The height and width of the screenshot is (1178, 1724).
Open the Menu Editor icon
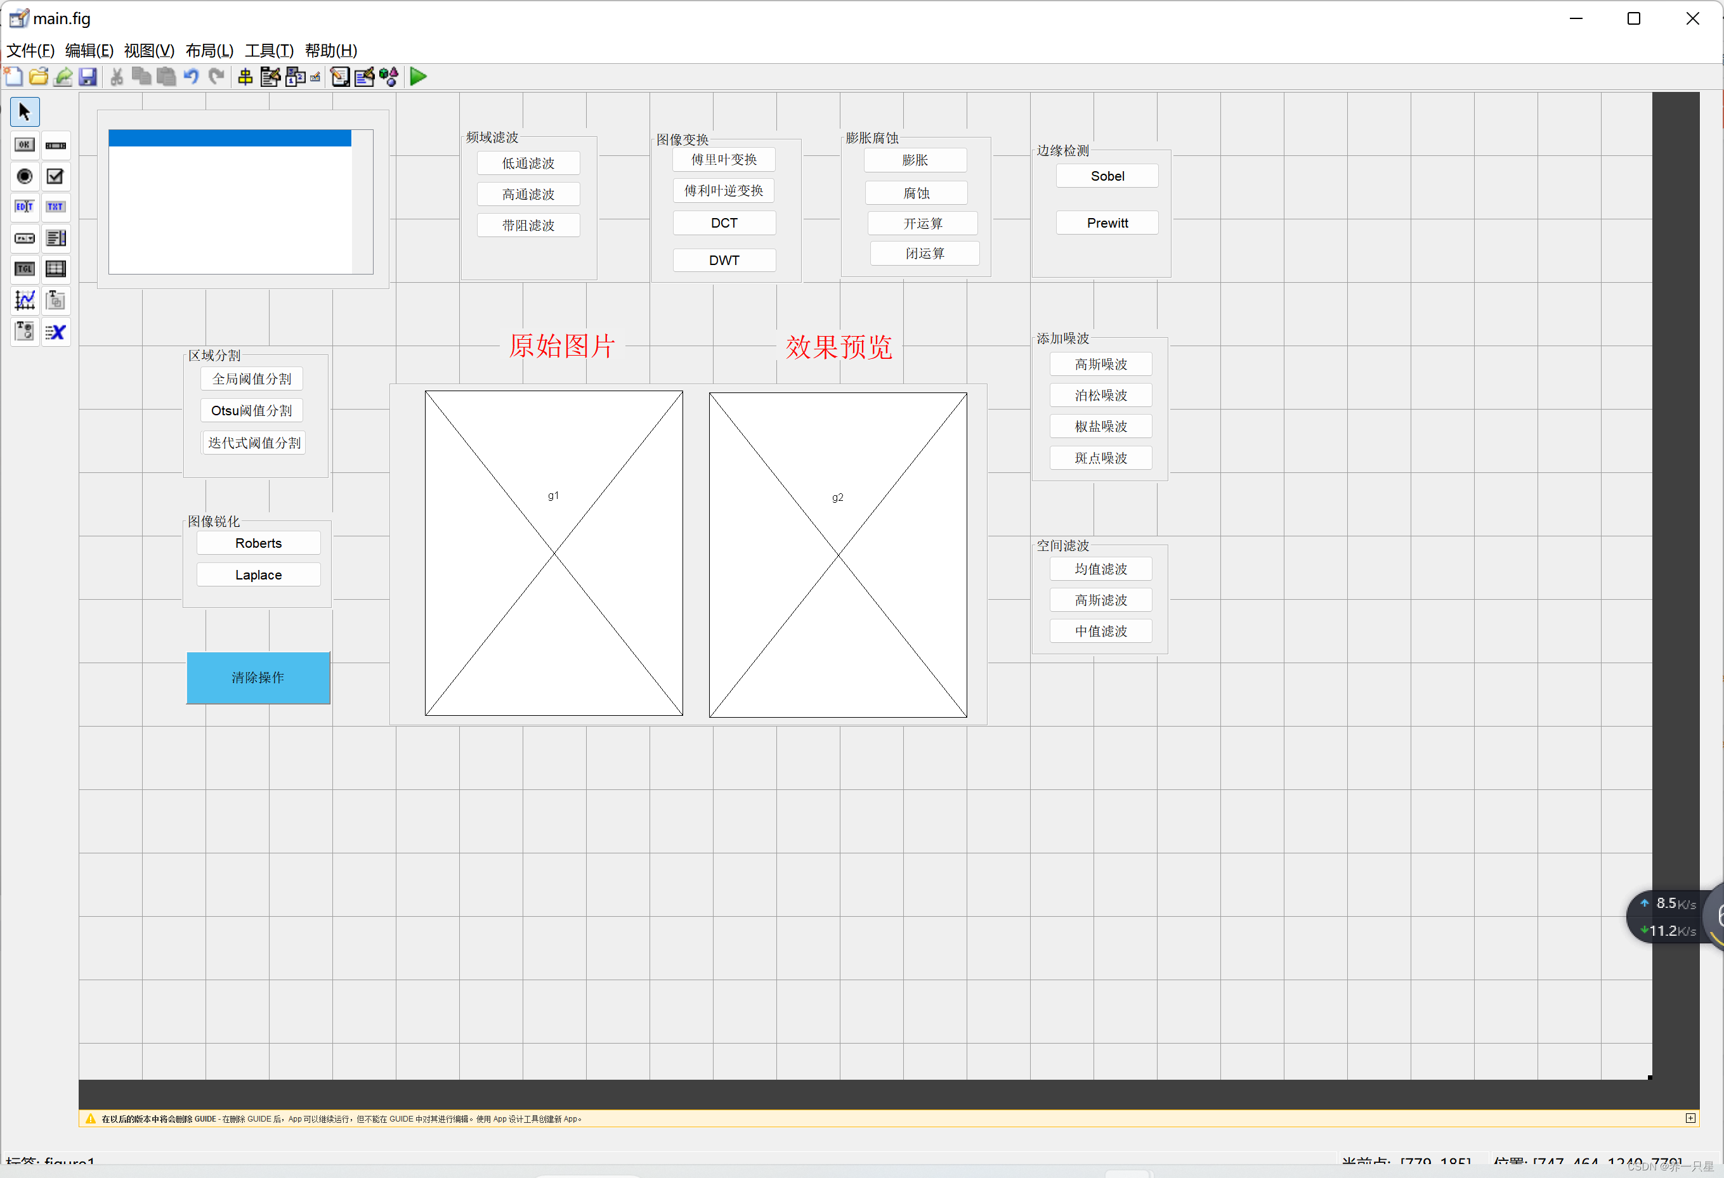(x=270, y=76)
